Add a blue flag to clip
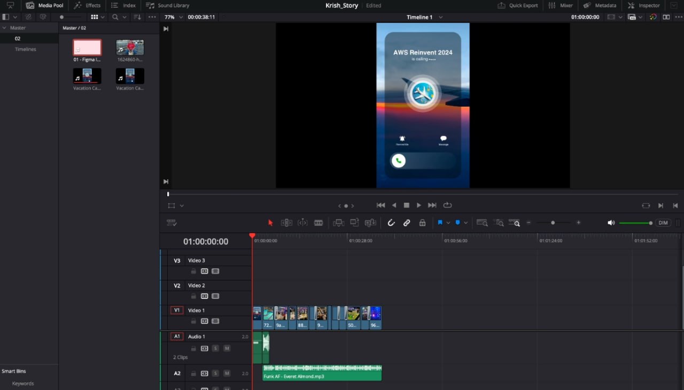 440,222
